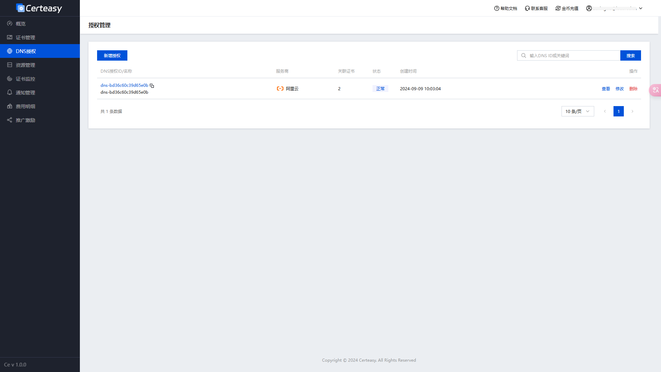Click the 费用明细 wallet icon

10,106
